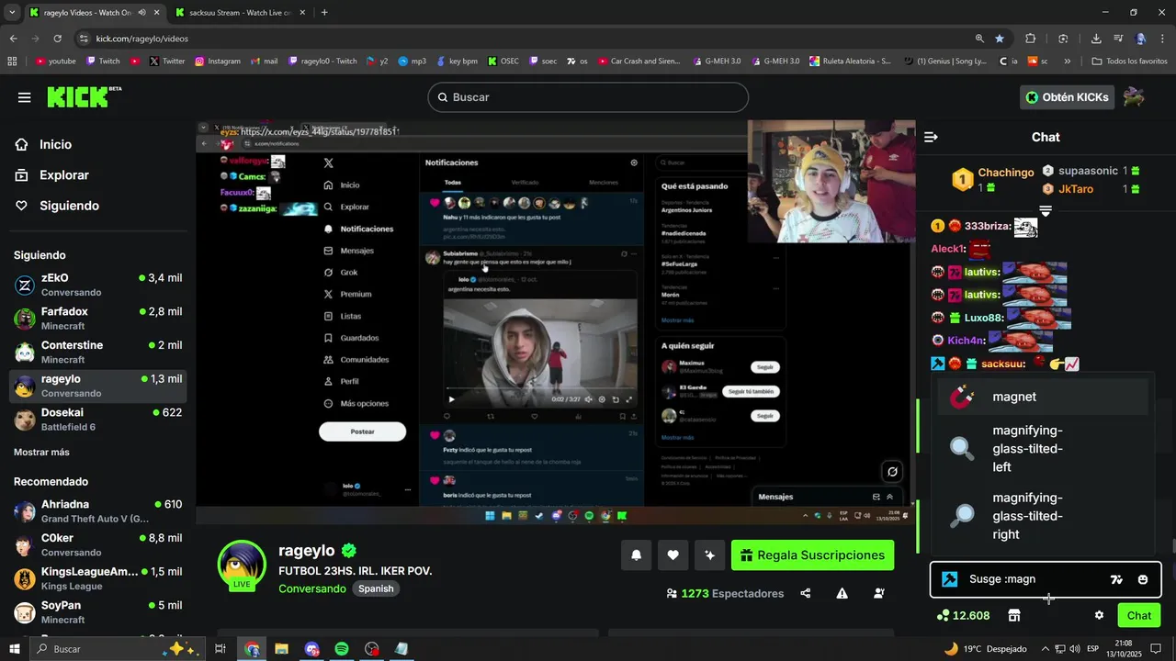Viewport: 1176px width, 661px height.
Task: Send message with the Chat button
Action: pyautogui.click(x=1139, y=615)
